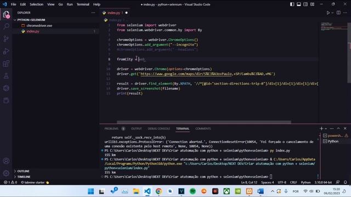Click the feedback icon in status bar
This screenshot has width=351, height=197.
338,182
